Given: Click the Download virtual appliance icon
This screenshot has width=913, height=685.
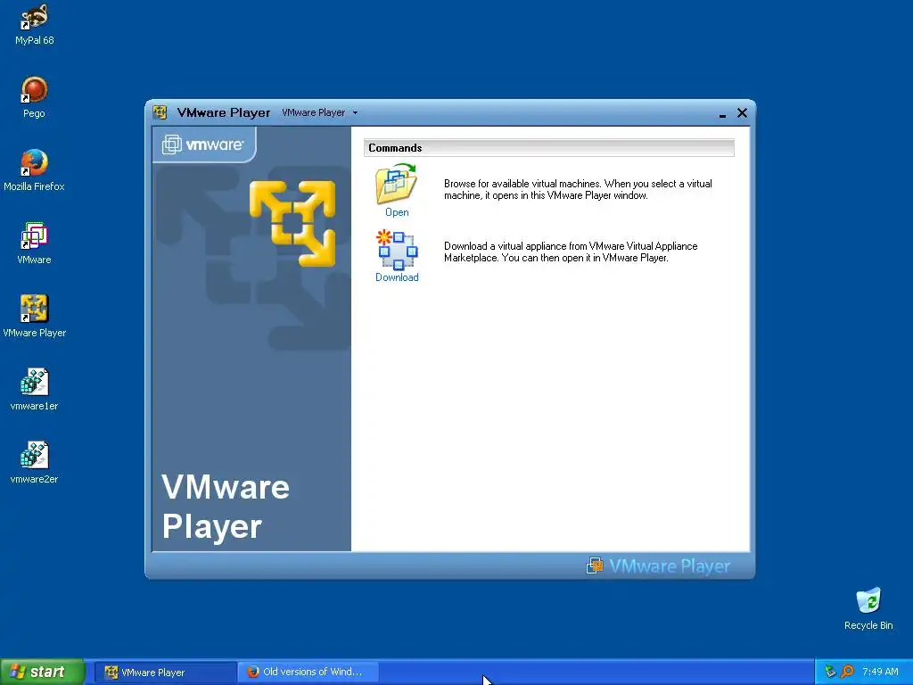Looking at the screenshot, I should [397, 250].
